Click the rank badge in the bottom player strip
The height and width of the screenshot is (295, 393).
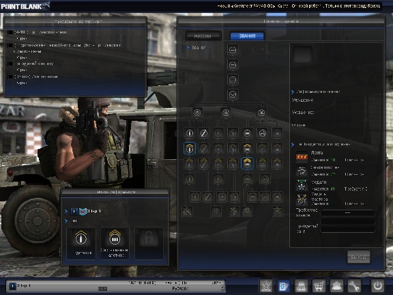pyautogui.click(x=12, y=285)
